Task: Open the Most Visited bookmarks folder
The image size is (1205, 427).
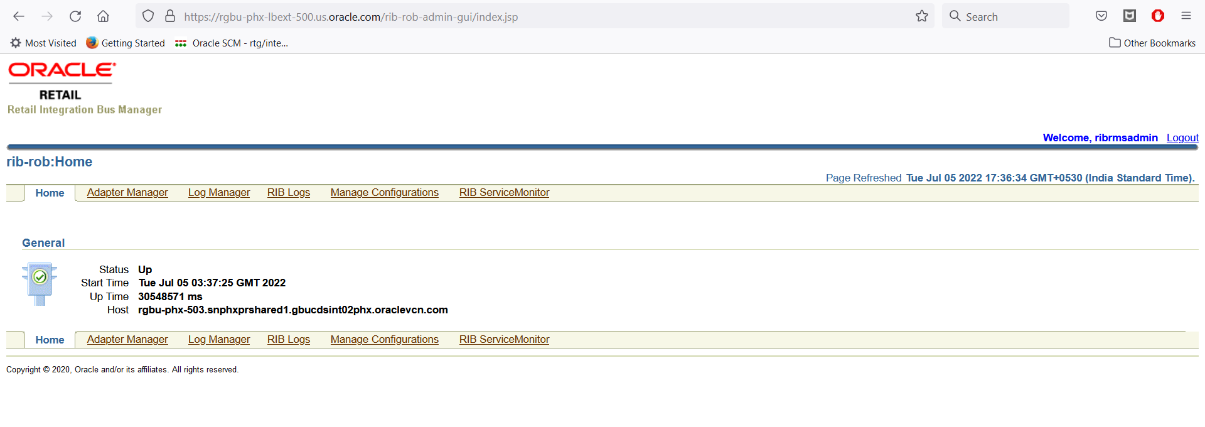Action: tap(43, 43)
